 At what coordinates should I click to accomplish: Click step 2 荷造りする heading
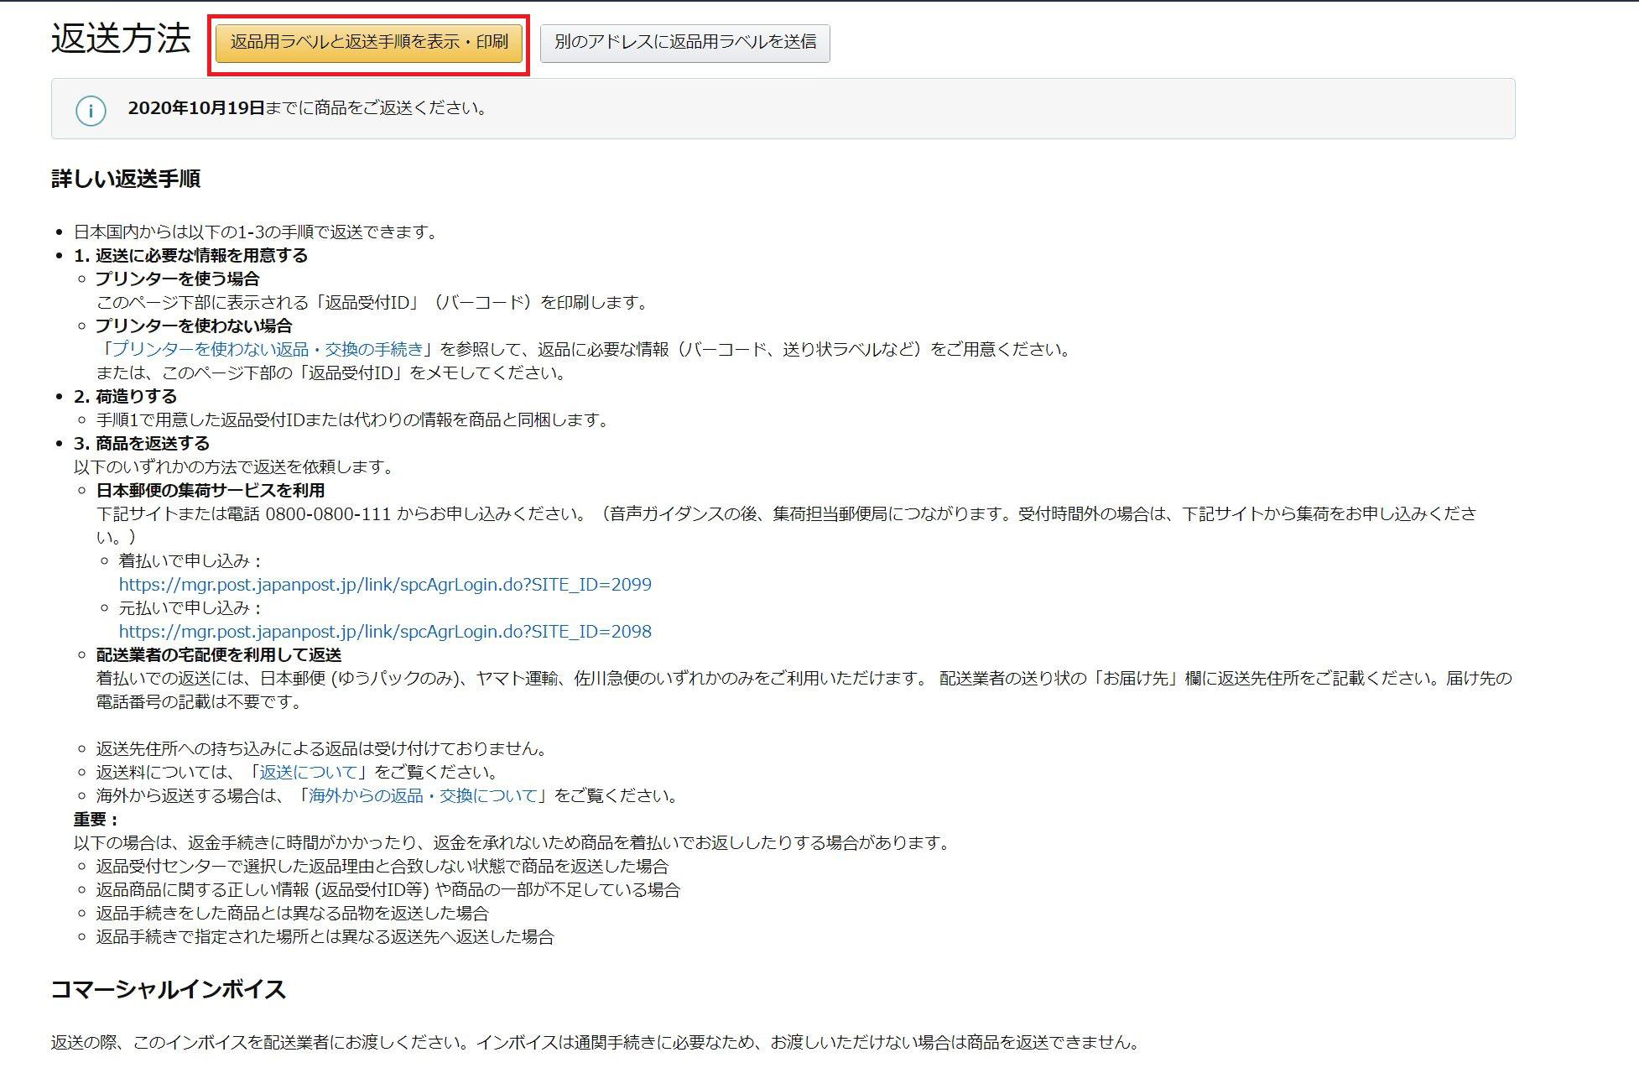tap(126, 396)
